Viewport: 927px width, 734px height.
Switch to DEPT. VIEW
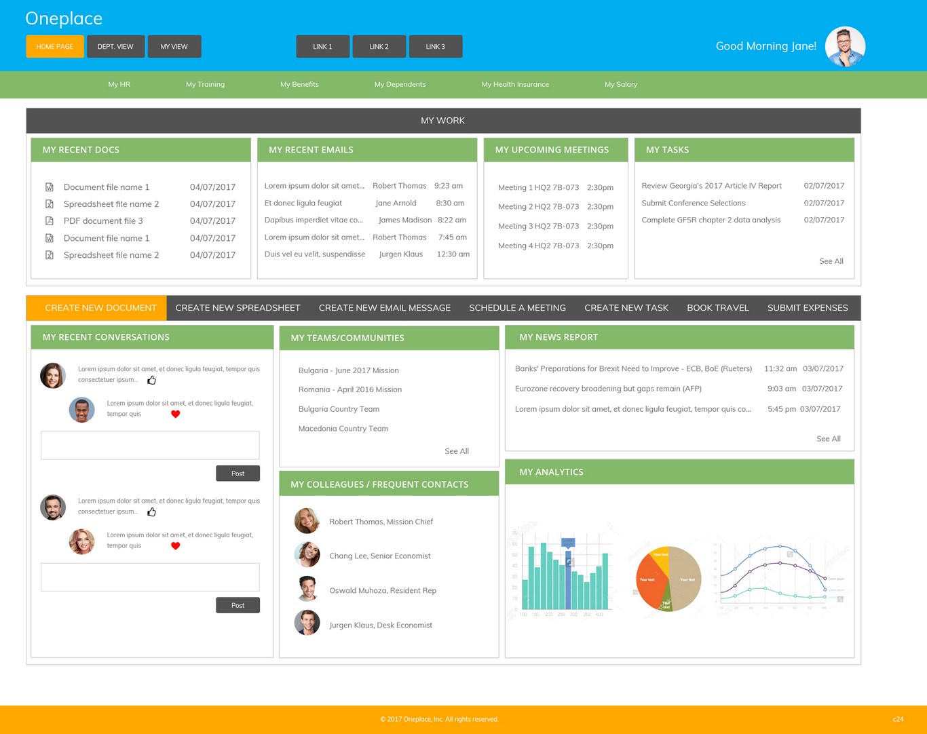pos(115,47)
